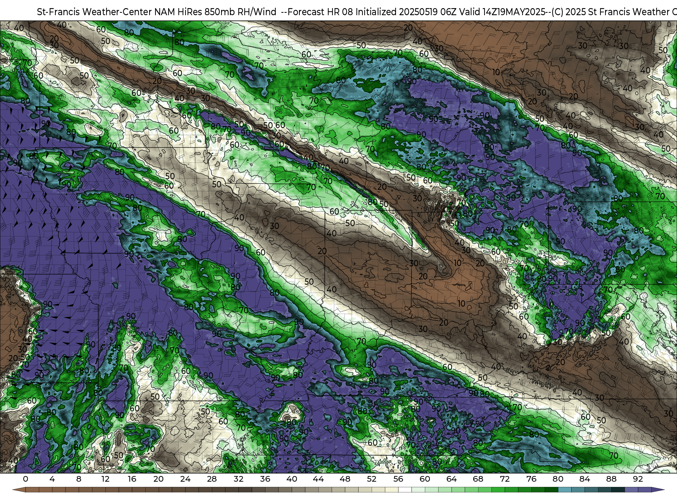Click the '850mb RH/Wind' product label
The image size is (677, 494).
[x=240, y=12]
